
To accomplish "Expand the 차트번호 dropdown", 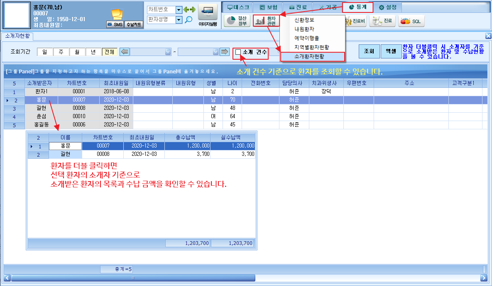I will 179,10.
